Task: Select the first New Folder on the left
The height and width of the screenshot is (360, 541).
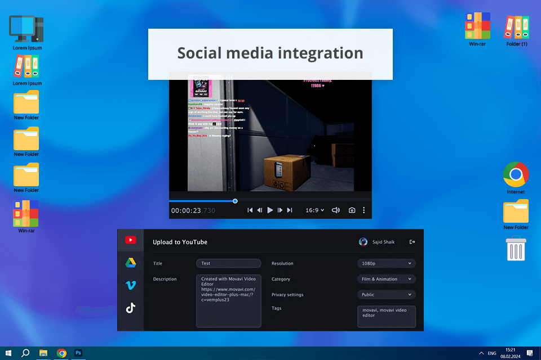Action: coord(26,105)
